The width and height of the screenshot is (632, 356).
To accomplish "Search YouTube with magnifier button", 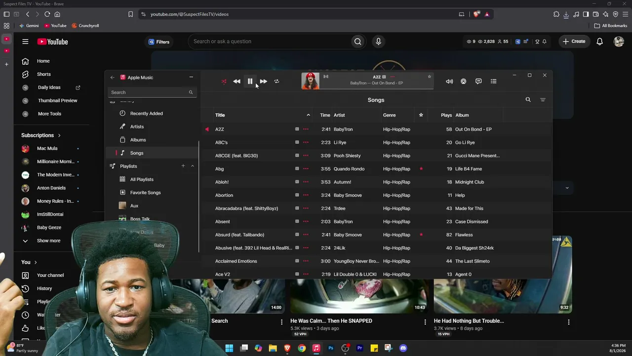I will pyautogui.click(x=357, y=42).
